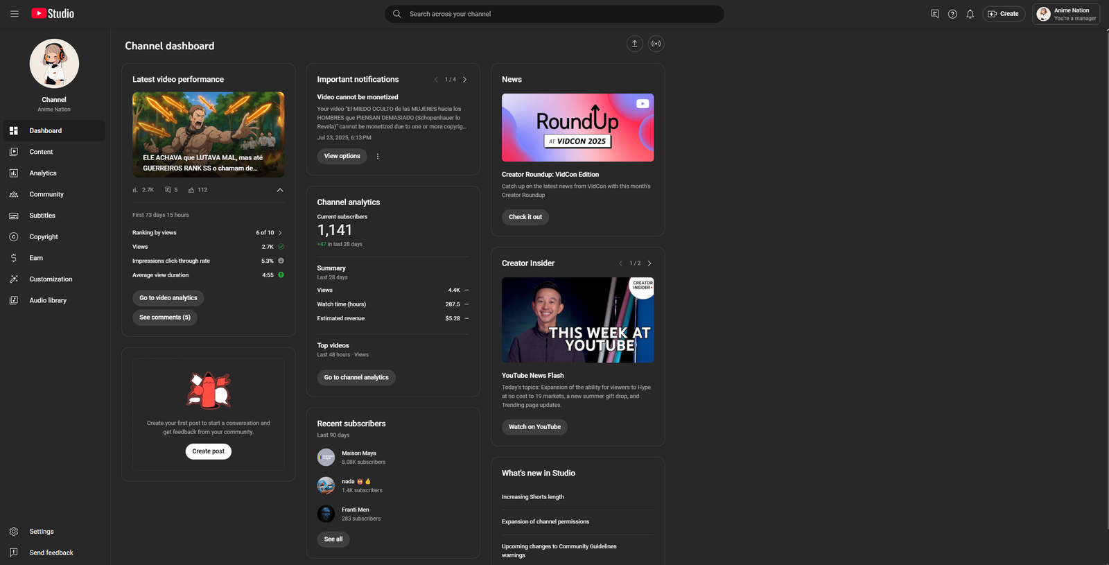Open the RoundUp VidCon 2025 news image
The height and width of the screenshot is (565, 1109).
click(x=578, y=128)
